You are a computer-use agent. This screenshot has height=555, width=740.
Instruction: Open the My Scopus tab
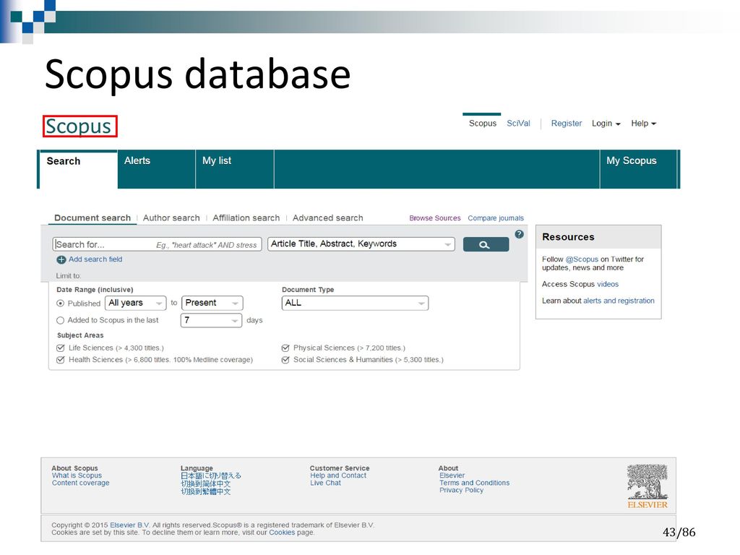point(639,169)
